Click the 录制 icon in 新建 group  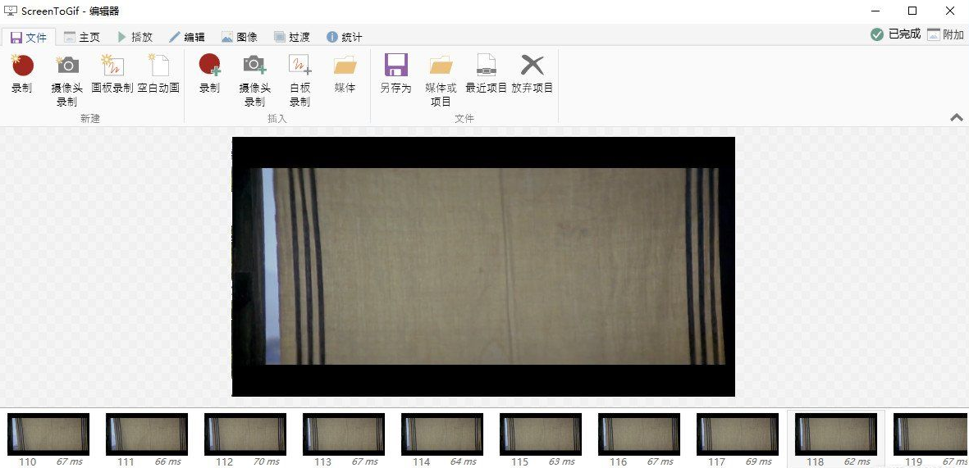tap(22, 67)
